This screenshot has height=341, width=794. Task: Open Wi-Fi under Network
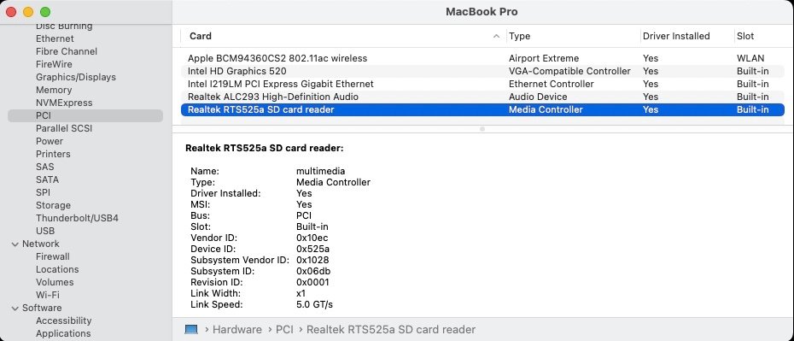pos(48,295)
